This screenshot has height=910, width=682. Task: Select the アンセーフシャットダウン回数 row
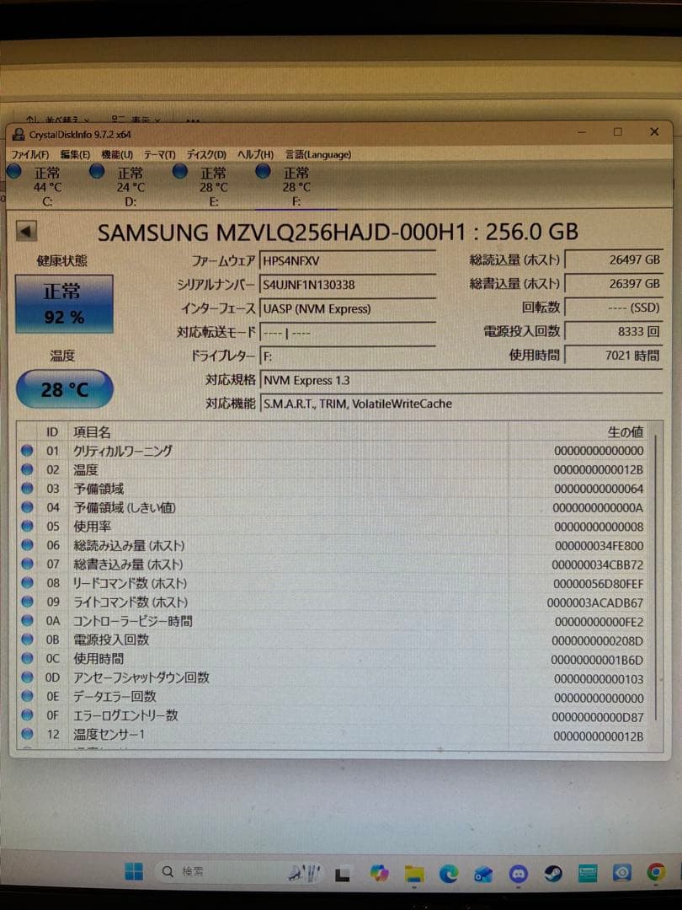click(x=334, y=677)
